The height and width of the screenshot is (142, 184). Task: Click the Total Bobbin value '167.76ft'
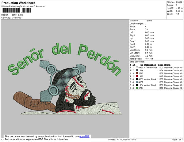click(x=149, y=59)
